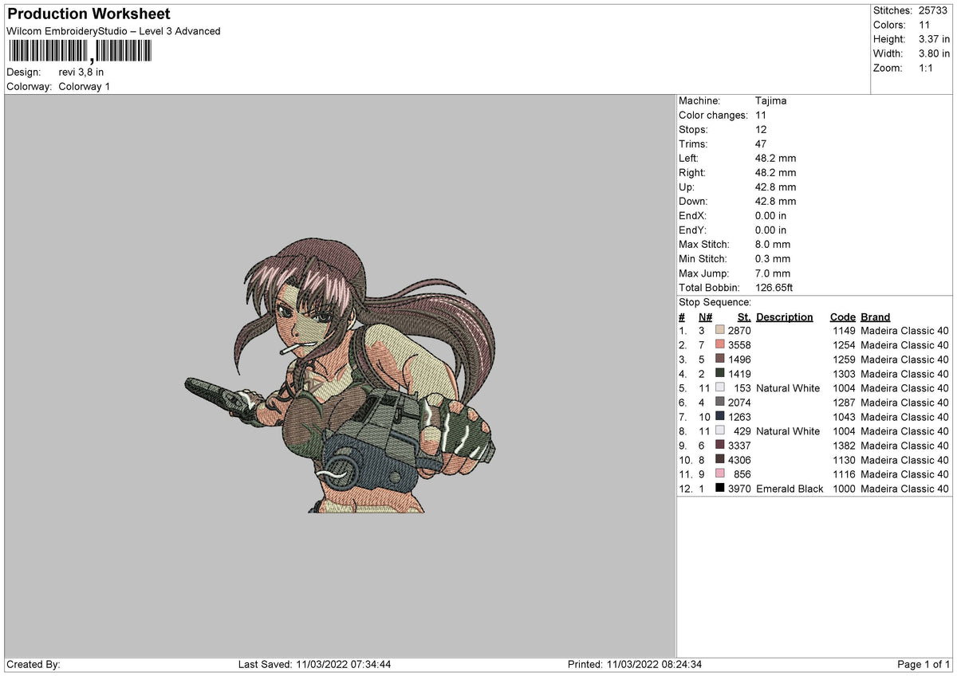Click the beige swatch for code 1149
Screen dimensions: 957x676
pos(720,330)
